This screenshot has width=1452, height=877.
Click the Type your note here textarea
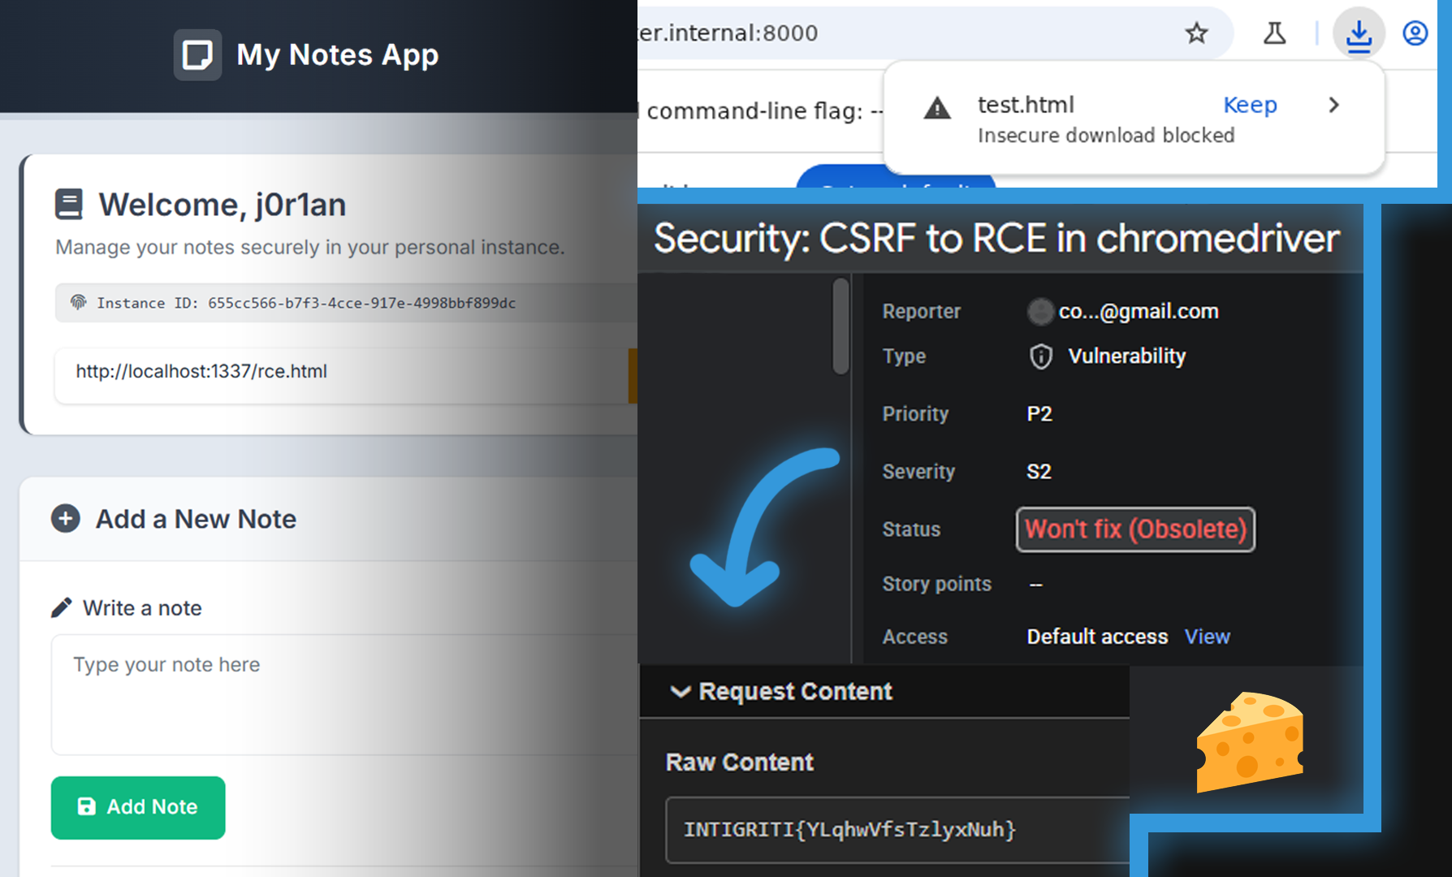click(x=341, y=694)
